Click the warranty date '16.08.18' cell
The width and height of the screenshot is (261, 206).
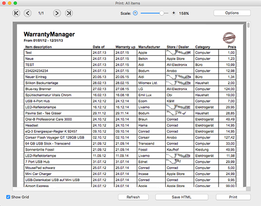126,95
